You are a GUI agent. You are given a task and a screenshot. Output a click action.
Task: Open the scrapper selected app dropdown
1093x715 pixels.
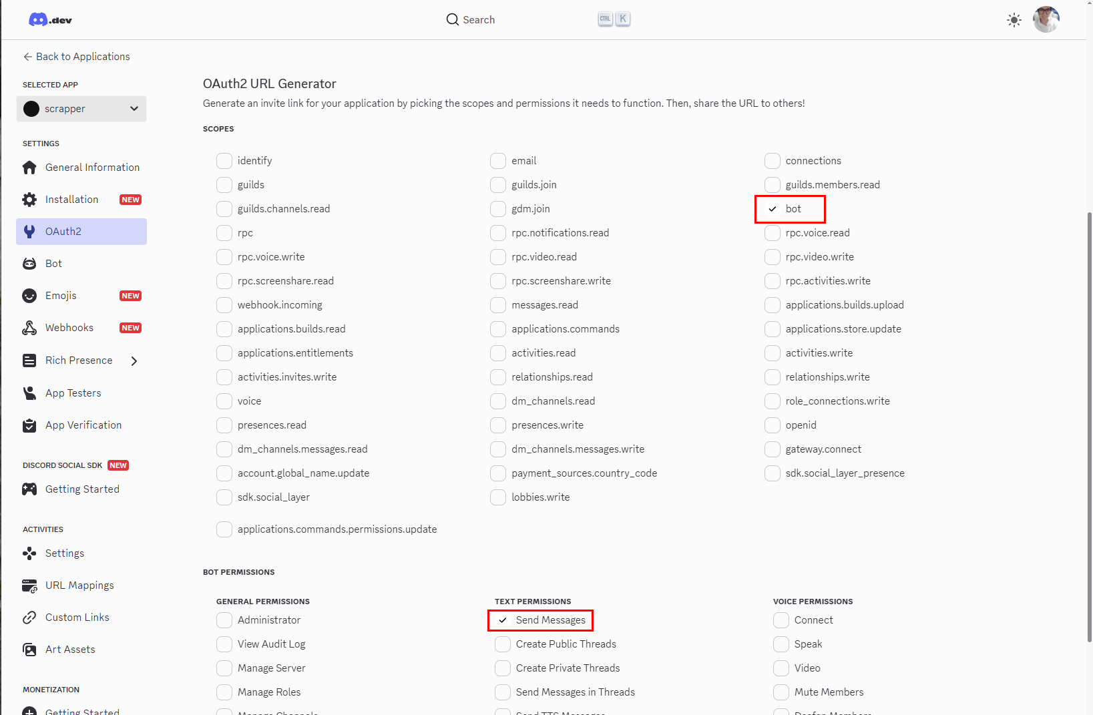click(81, 109)
